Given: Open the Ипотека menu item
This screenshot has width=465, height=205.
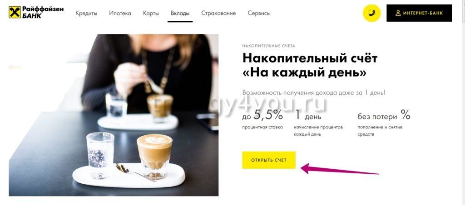Looking at the screenshot, I should coord(120,13).
